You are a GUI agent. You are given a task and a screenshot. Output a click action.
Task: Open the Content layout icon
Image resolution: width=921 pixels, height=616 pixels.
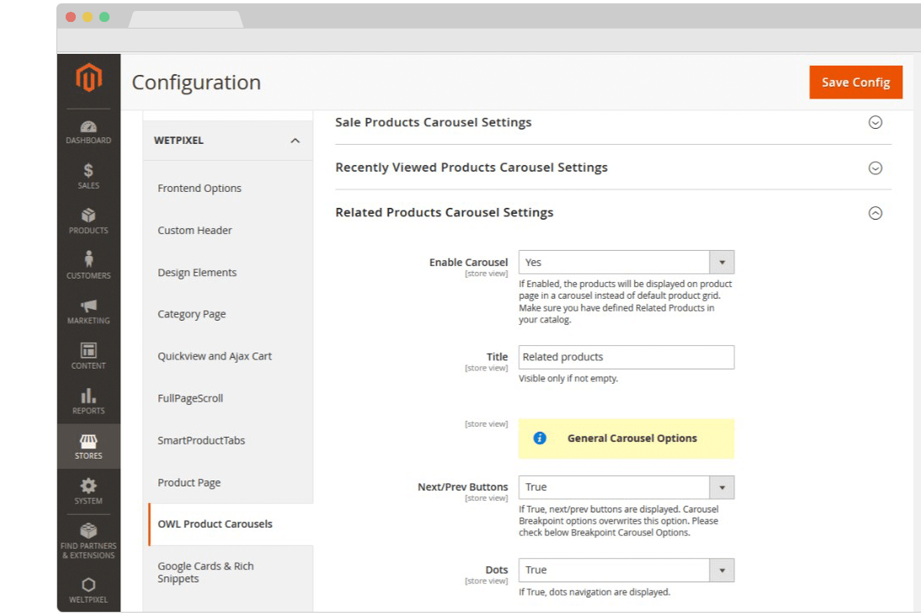click(x=88, y=351)
